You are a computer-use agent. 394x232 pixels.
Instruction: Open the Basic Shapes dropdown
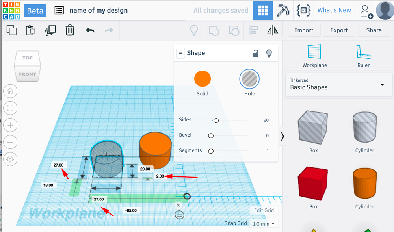pyautogui.click(x=339, y=84)
